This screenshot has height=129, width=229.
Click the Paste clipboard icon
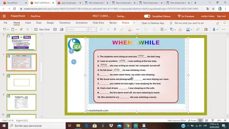coord(13,29)
